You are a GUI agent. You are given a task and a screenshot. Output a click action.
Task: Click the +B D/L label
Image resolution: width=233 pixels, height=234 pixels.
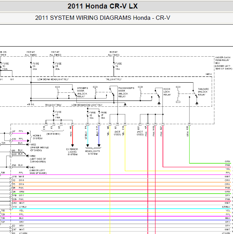pyautogui.click(x=31, y=104)
